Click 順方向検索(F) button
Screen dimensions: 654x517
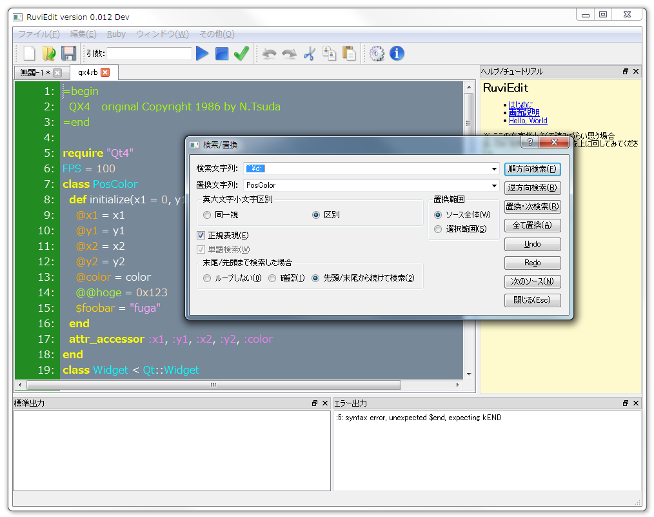click(x=532, y=169)
